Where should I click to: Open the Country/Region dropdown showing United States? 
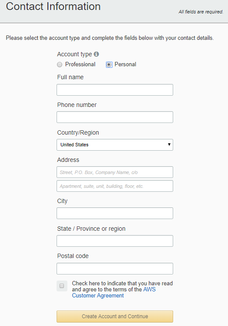coord(115,145)
